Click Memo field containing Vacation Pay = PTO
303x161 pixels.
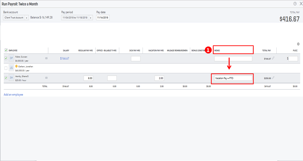[x=233, y=78]
